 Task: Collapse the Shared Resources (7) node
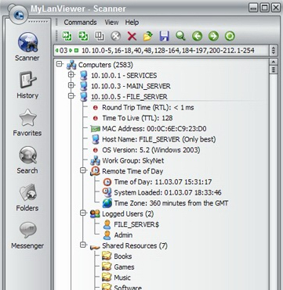pyautogui.click(x=83, y=245)
